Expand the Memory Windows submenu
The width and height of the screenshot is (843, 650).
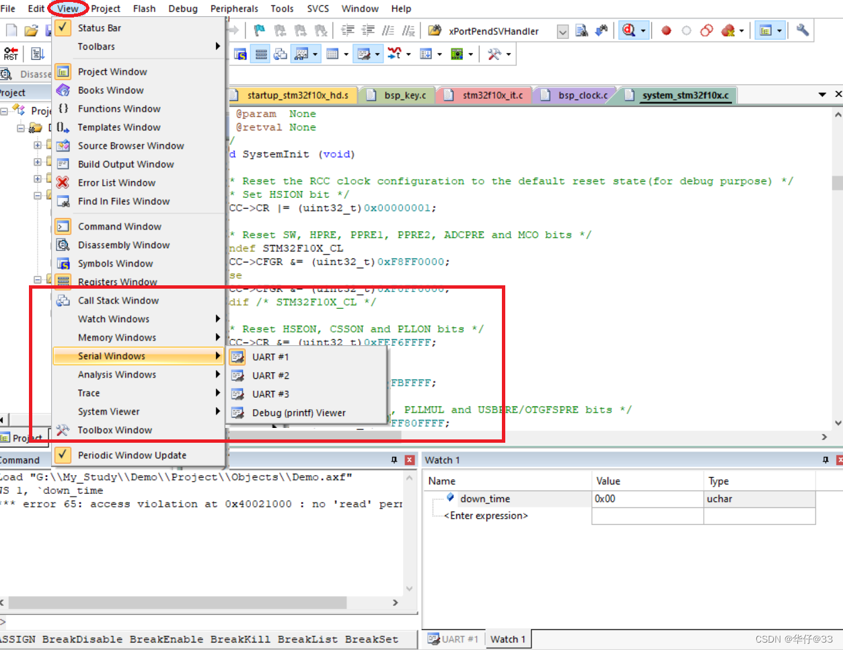coord(139,337)
